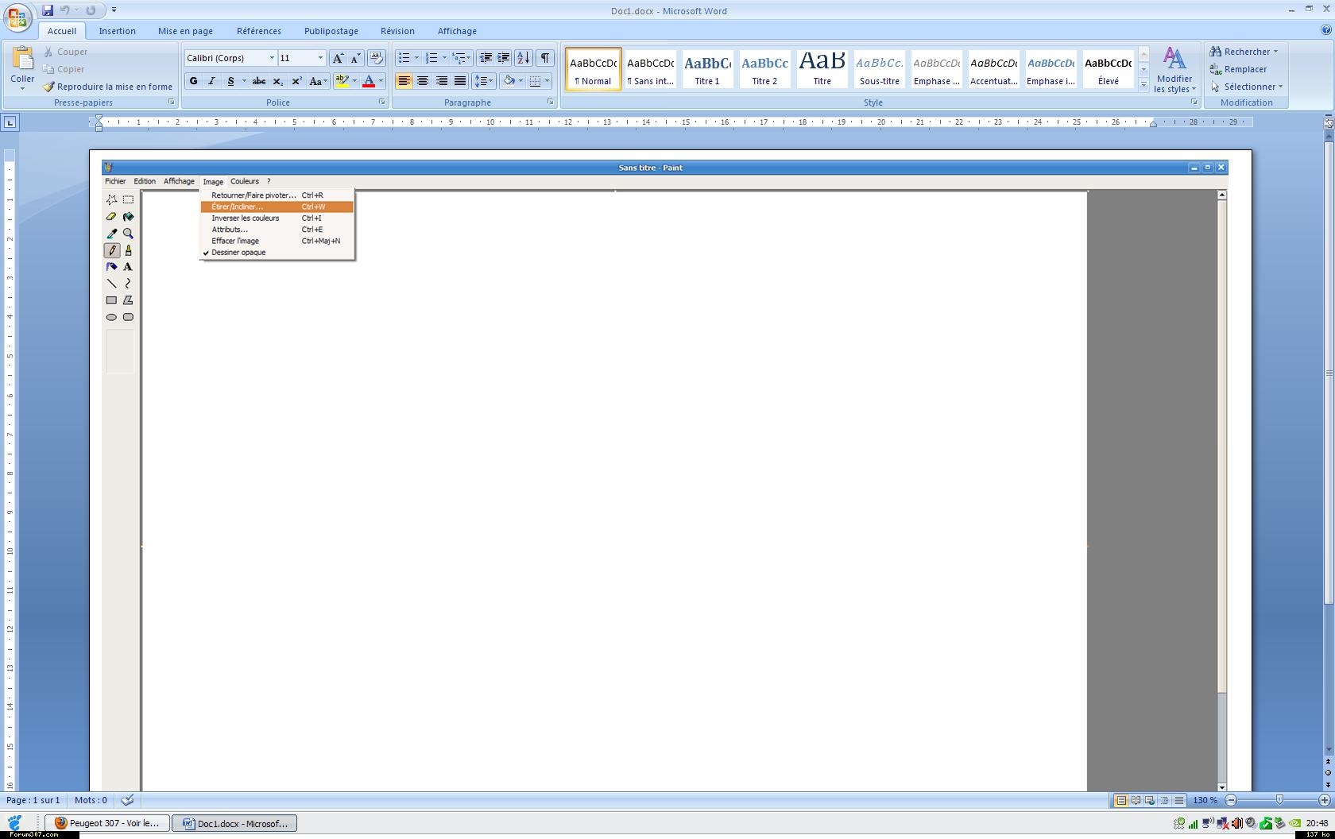
Task: Select the rectangle shape tool in Paint
Action: [112, 300]
